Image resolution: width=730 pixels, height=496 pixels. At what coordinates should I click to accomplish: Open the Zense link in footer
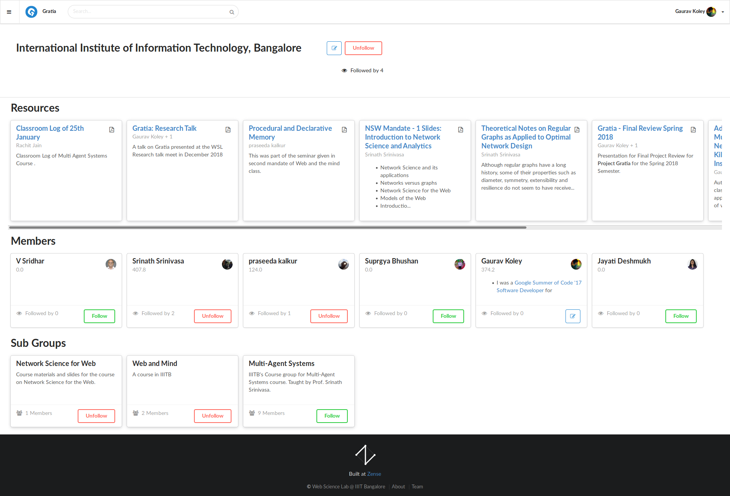(374, 474)
